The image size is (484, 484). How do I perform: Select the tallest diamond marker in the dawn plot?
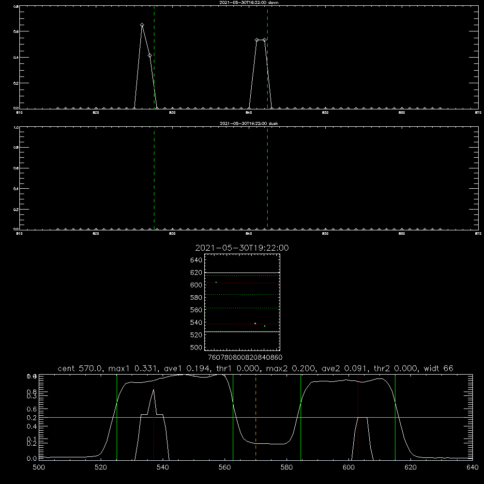142,25
